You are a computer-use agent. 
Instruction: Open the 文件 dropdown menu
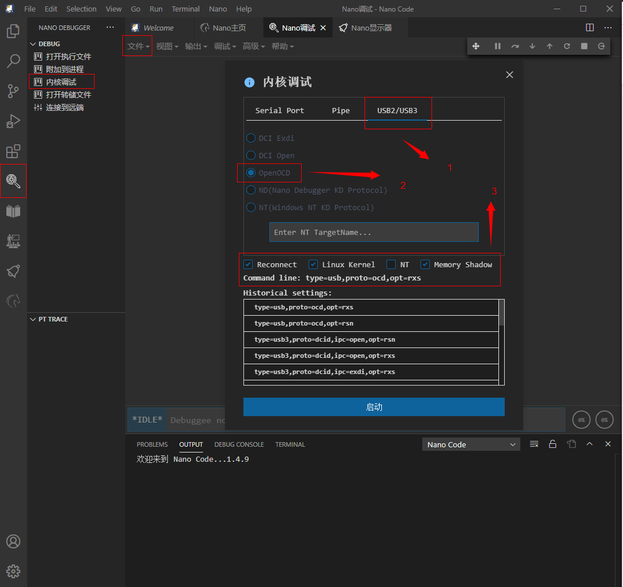point(138,47)
